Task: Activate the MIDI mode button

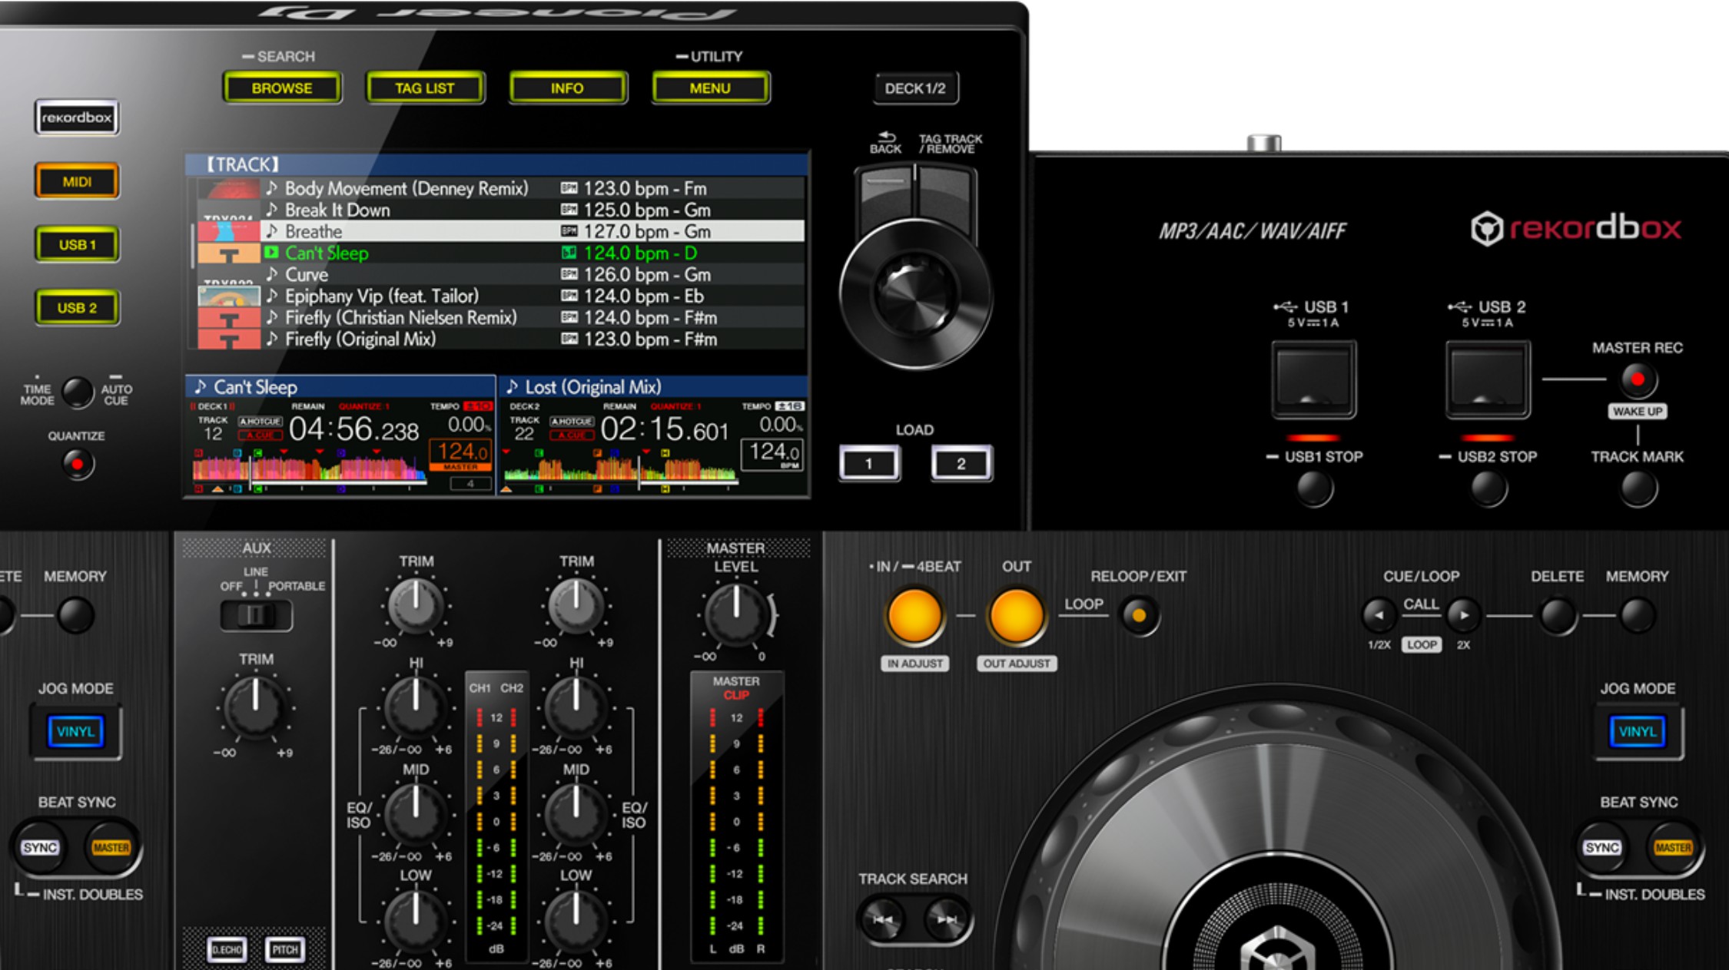Action: click(x=76, y=181)
